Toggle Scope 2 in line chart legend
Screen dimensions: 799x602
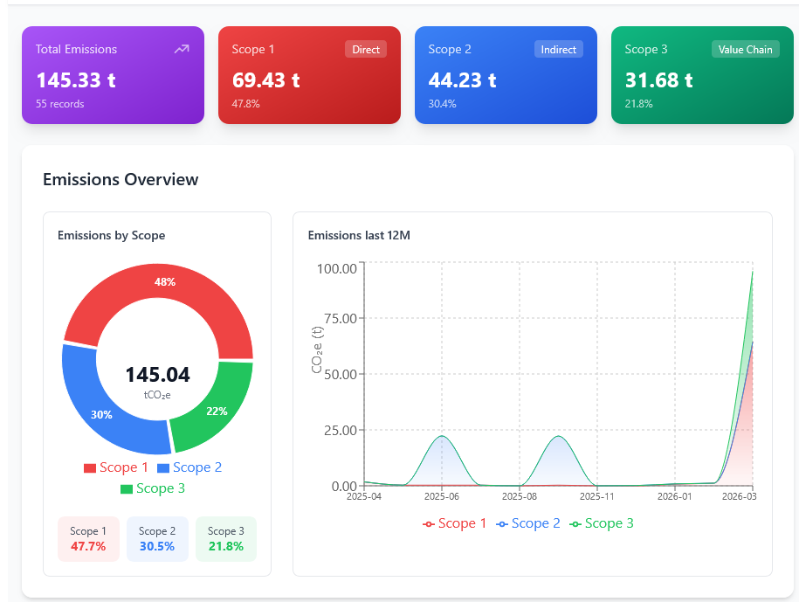click(528, 523)
